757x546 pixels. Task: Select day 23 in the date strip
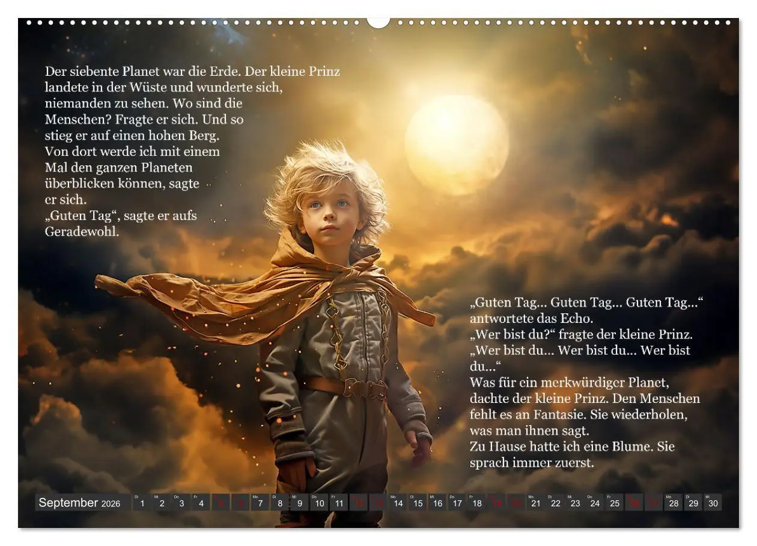[x=575, y=503]
